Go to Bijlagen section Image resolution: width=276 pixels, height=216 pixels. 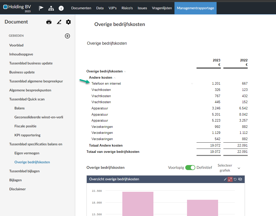[x=16, y=180]
